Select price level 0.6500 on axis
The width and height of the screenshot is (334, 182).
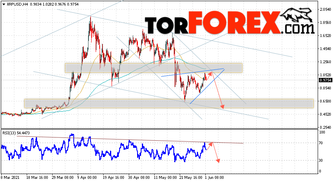326,101
